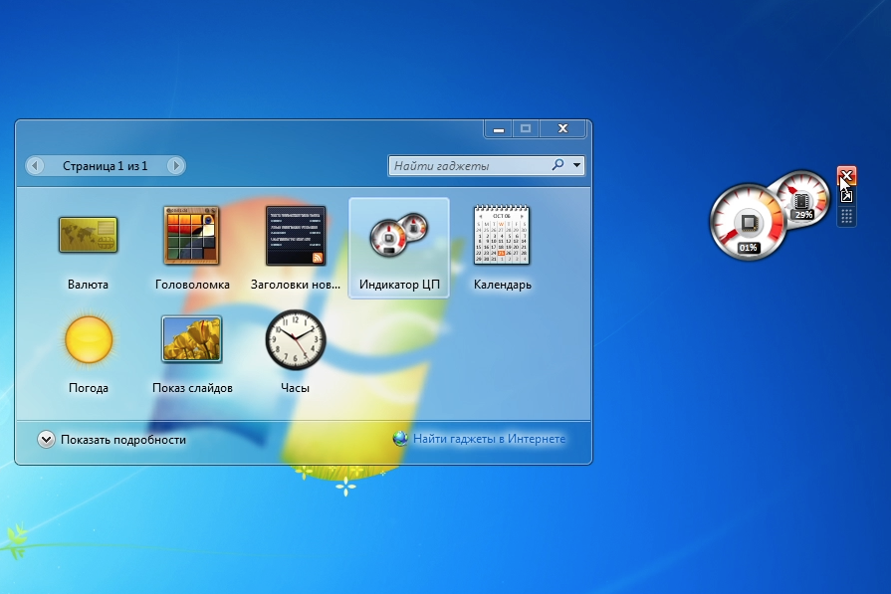Open the search field dropdown arrow
891x594 pixels.
coord(576,165)
